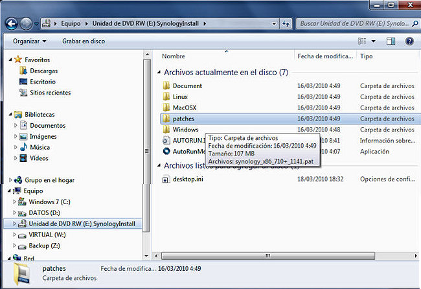
Task: Focus the search box for DVD drive
Action: pos(354,23)
